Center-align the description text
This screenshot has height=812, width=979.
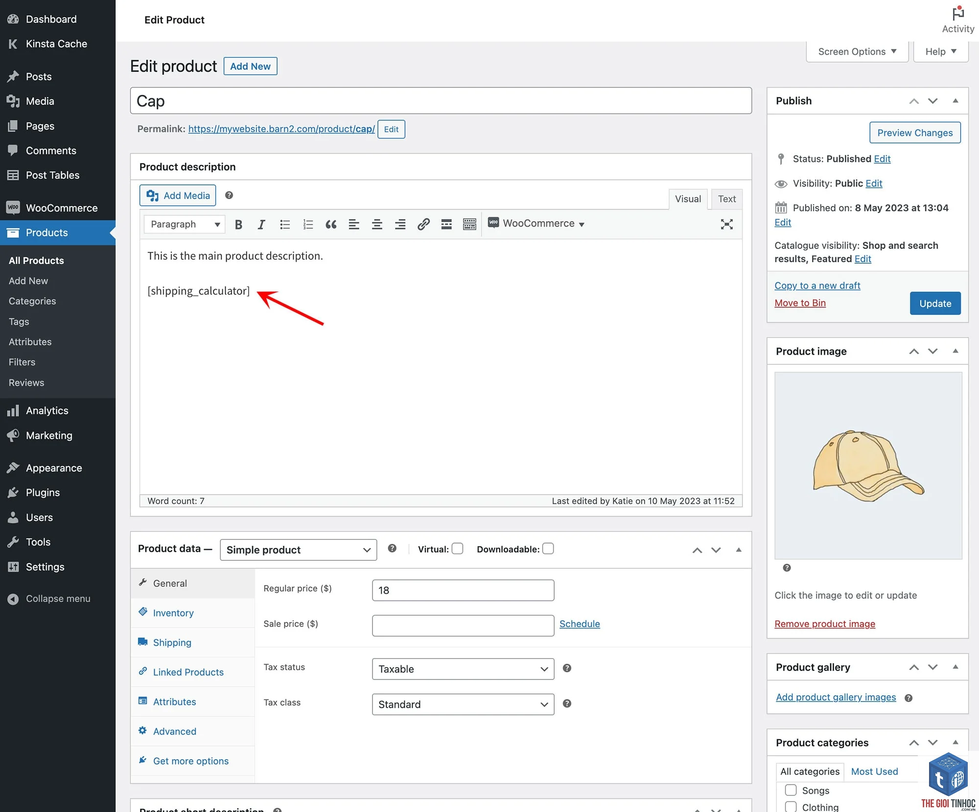[377, 225]
